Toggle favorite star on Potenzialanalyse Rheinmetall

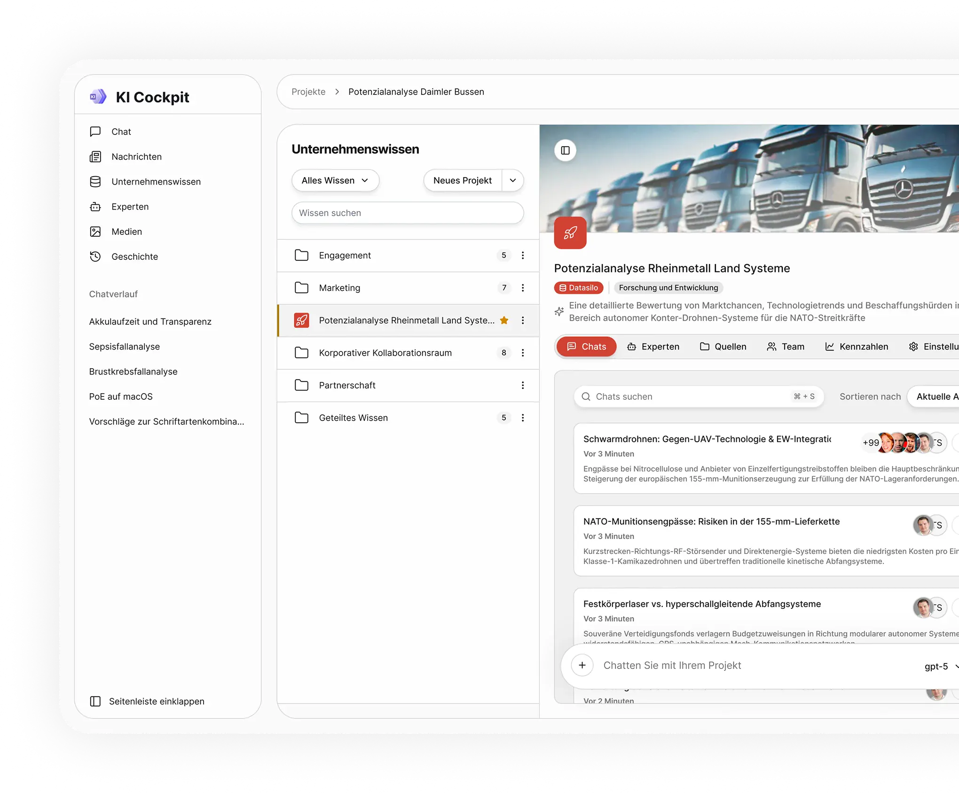[504, 320]
